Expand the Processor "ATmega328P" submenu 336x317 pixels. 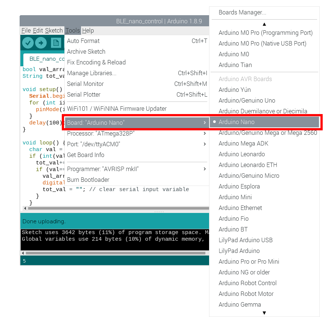tap(137, 133)
